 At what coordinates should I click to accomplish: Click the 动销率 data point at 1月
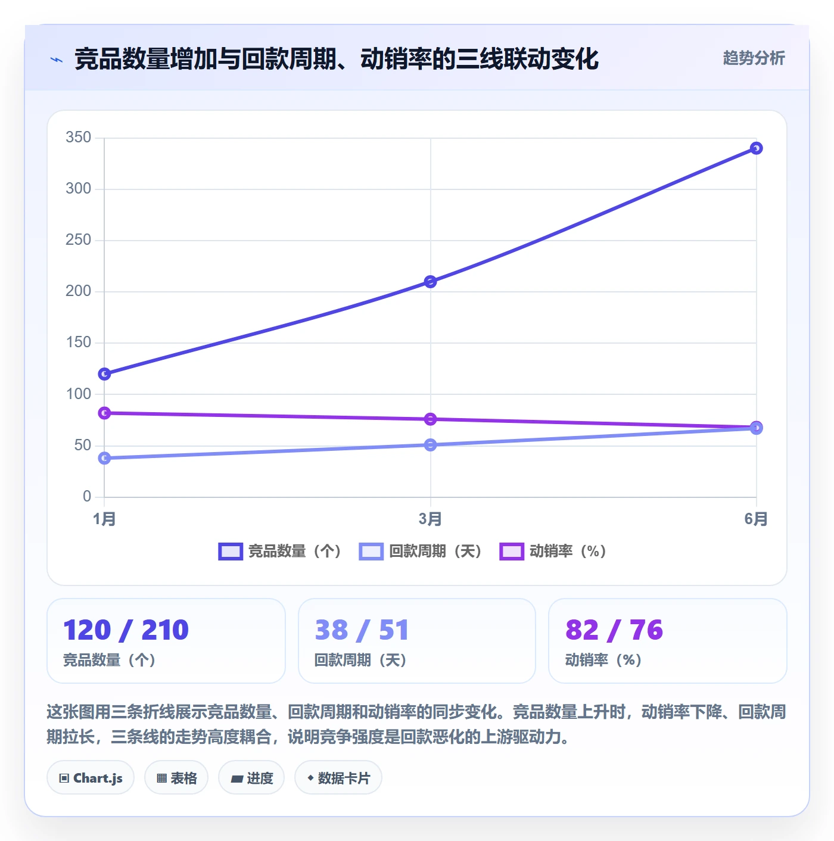coord(104,413)
